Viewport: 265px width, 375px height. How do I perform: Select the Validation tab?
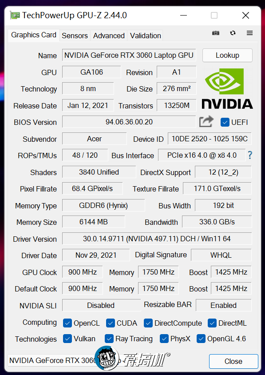point(145,36)
